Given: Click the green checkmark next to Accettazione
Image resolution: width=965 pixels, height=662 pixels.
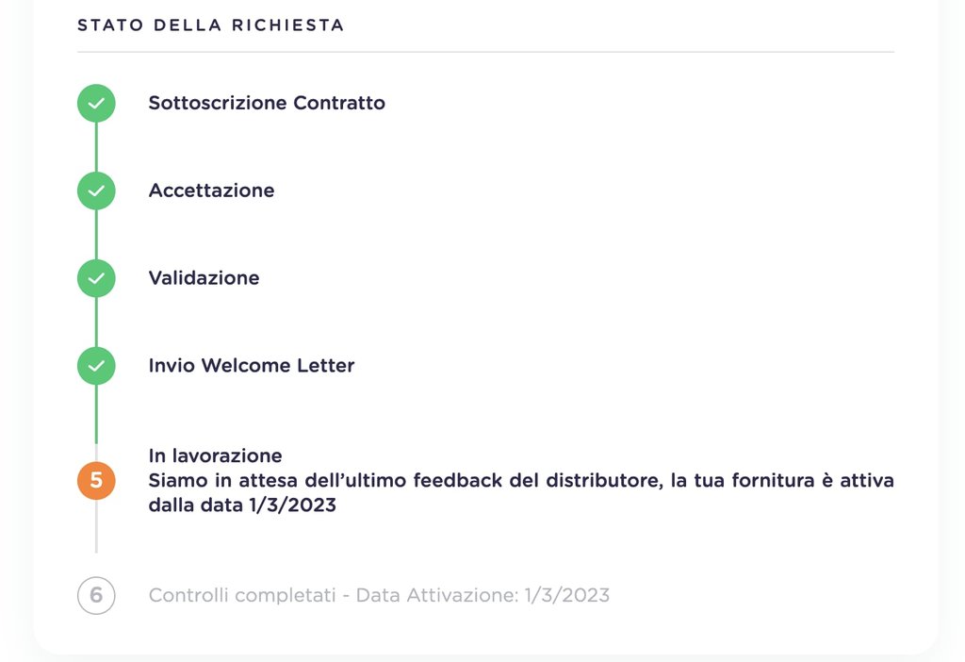Looking at the screenshot, I should 96,191.
